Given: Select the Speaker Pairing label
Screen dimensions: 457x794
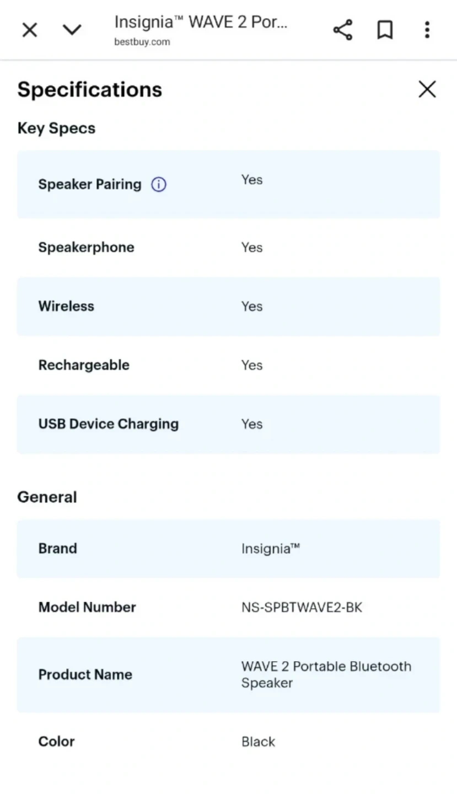Looking at the screenshot, I should [90, 184].
